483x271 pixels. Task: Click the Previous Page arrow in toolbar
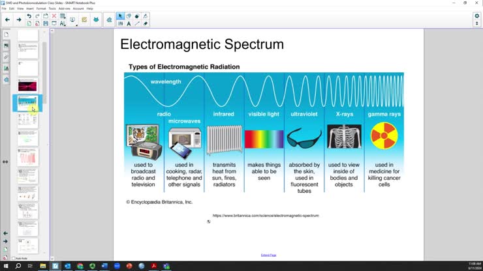point(7,20)
